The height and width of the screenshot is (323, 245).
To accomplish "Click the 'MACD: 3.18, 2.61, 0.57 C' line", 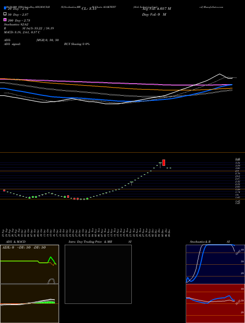I will (x=22, y=32).
